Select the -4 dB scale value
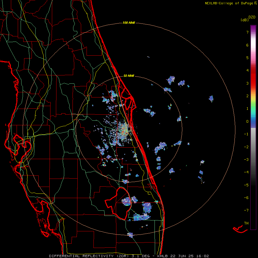 pyautogui.click(x=246, y=172)
